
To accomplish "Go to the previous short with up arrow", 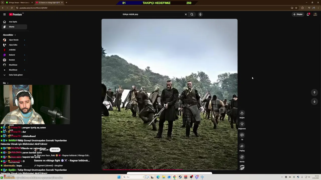I will tap(314, 92).
